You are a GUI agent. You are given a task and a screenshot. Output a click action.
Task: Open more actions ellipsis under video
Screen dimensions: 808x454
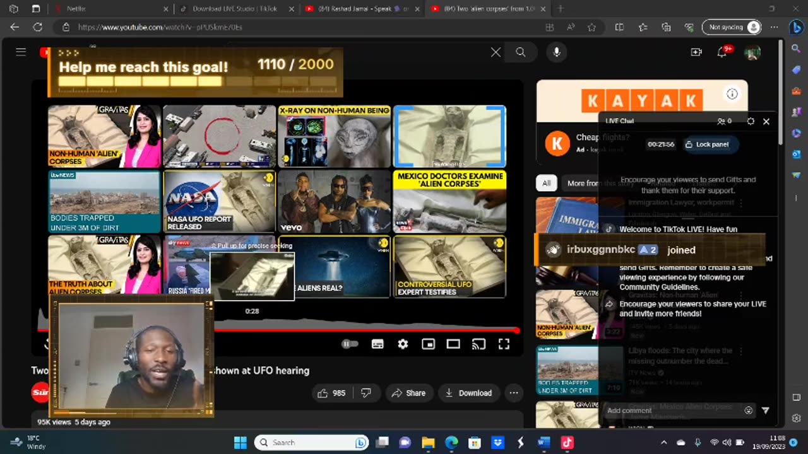514,393
